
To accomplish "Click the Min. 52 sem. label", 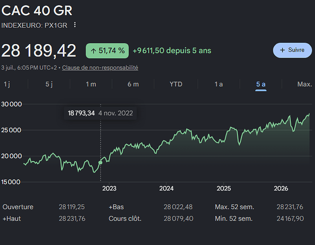I will [233, 219].
